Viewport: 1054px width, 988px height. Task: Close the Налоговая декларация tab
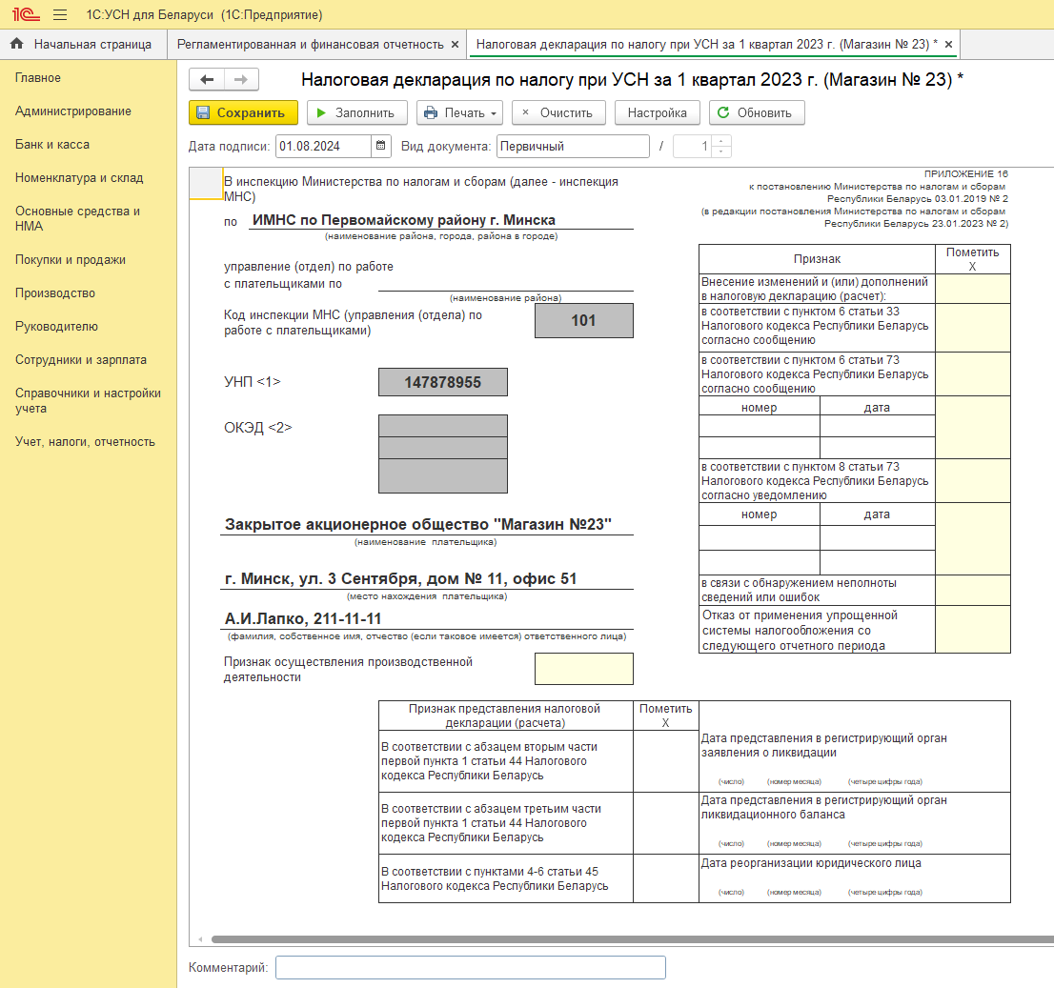click(948, 45)
